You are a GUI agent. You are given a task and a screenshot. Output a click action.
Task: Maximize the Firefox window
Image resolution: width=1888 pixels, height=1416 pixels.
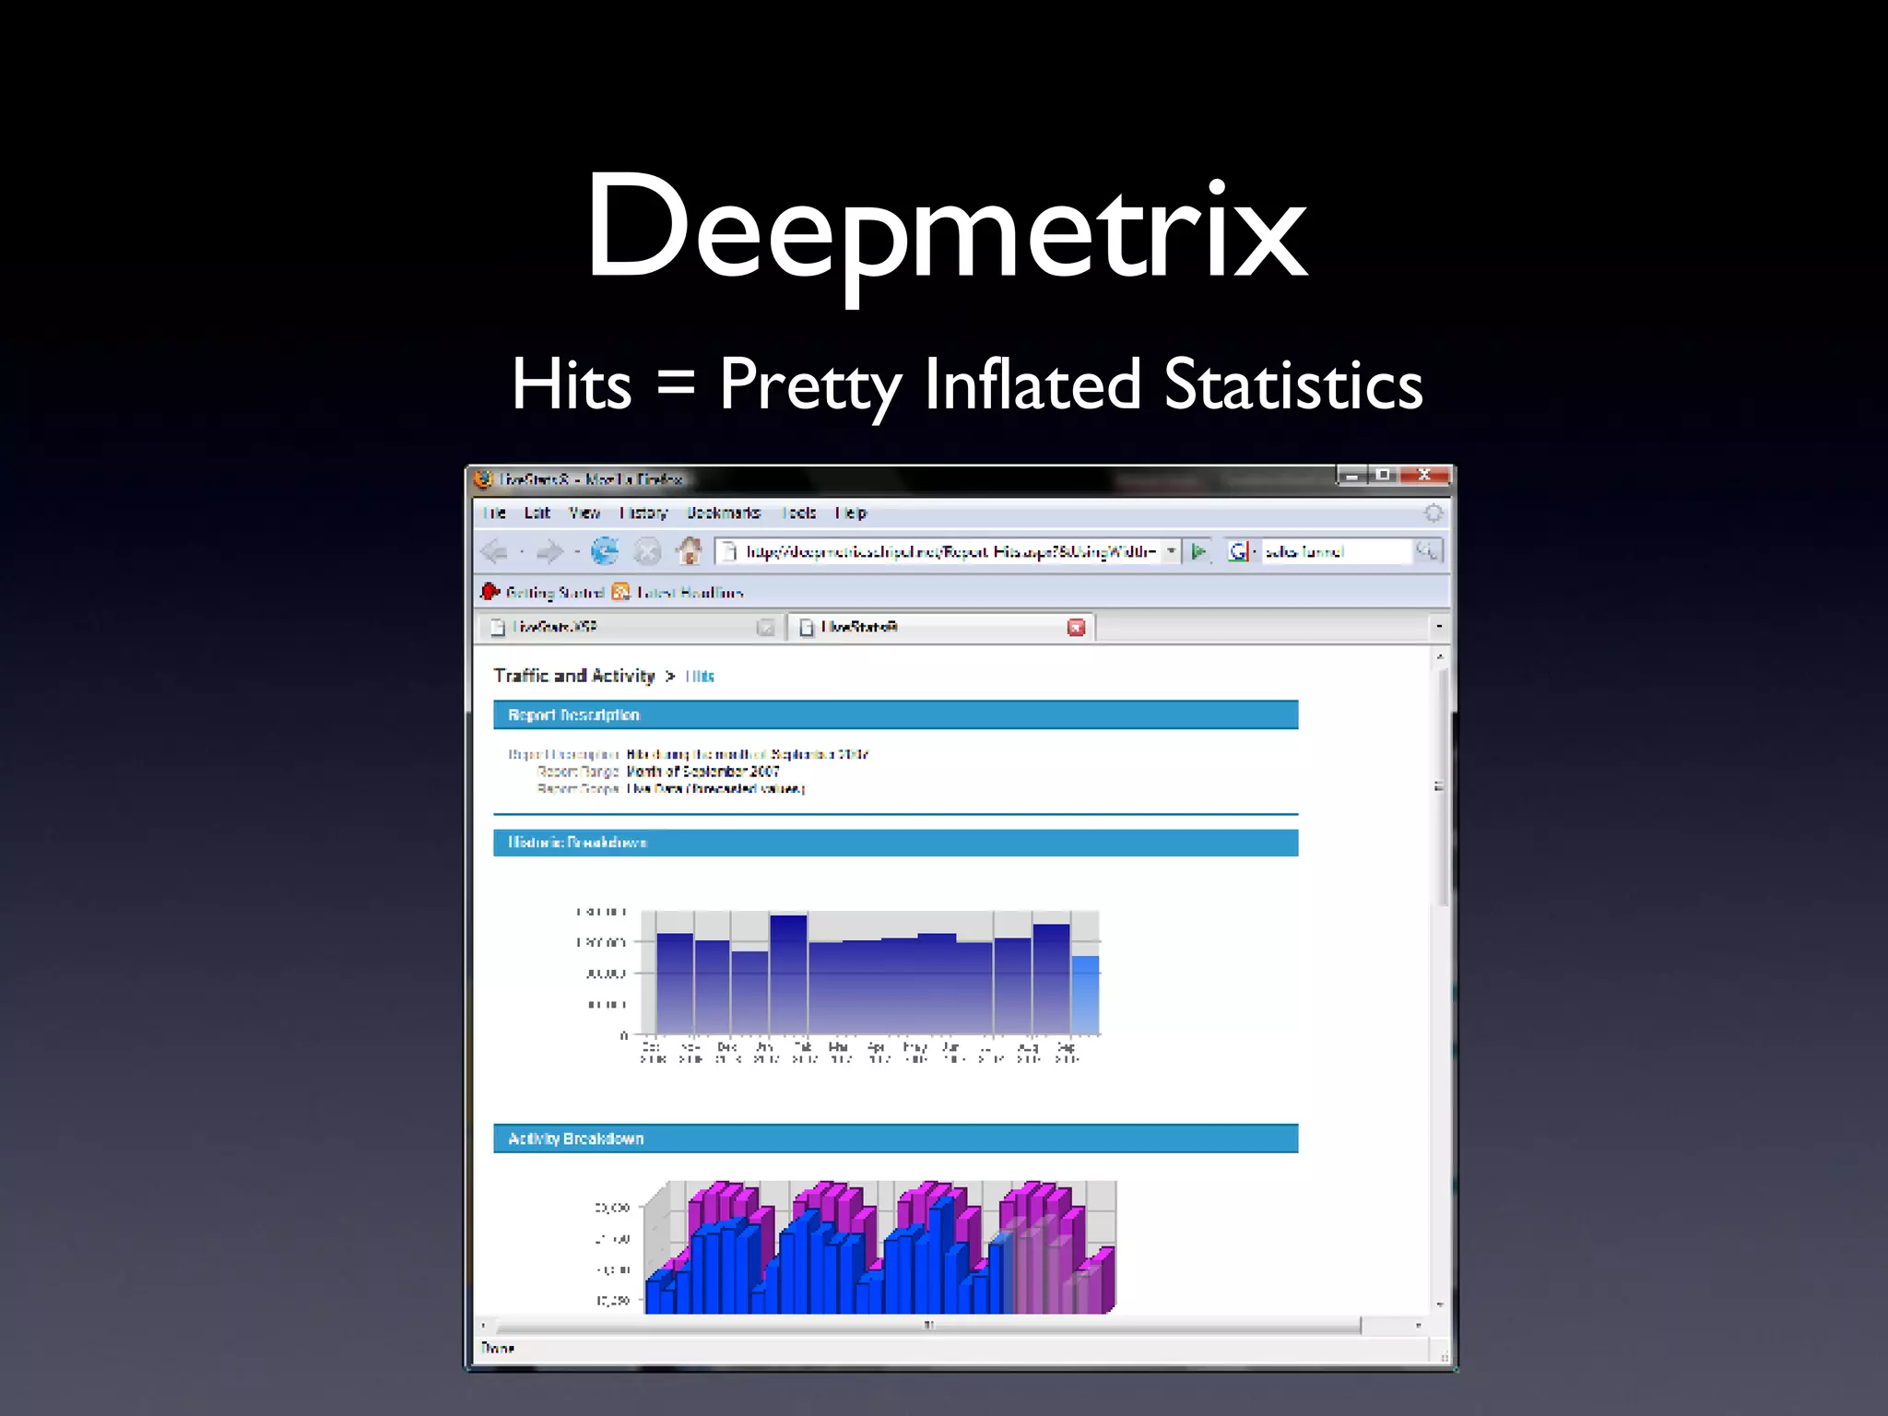point(1383,476)
